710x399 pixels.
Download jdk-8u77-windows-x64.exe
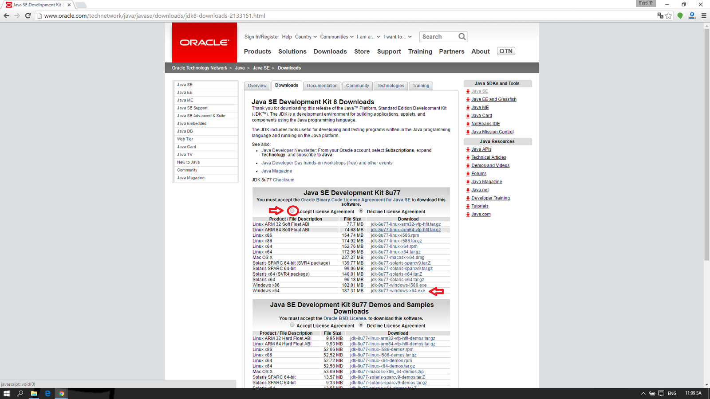tap(398, 291)
